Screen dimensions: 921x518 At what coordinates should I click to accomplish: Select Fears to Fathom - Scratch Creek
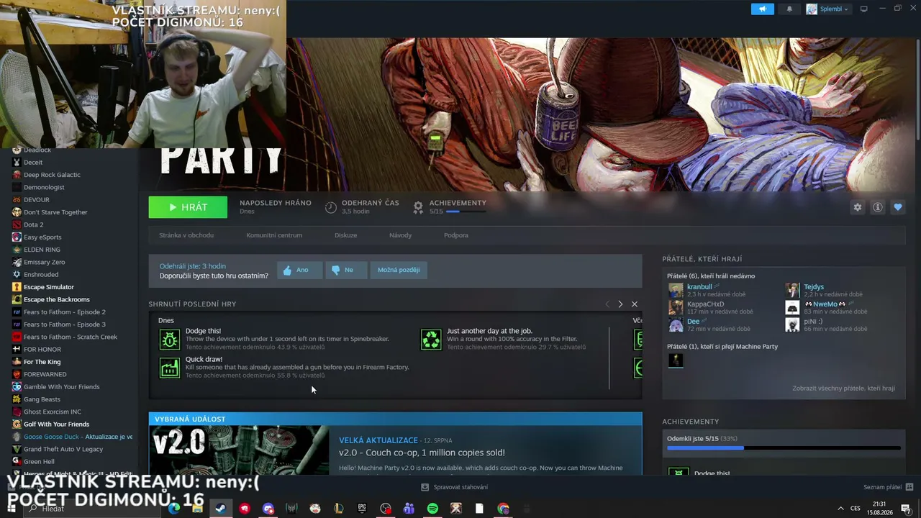point(71,337)
